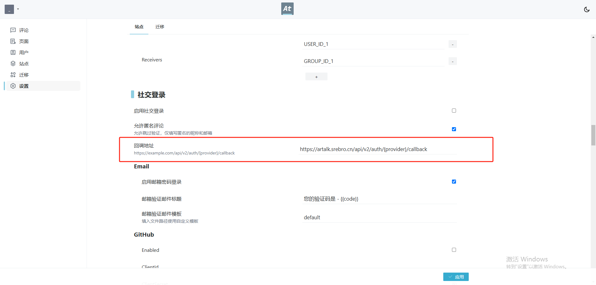
Task: Click the pages icon in sidebar
Action: point(13,41)
